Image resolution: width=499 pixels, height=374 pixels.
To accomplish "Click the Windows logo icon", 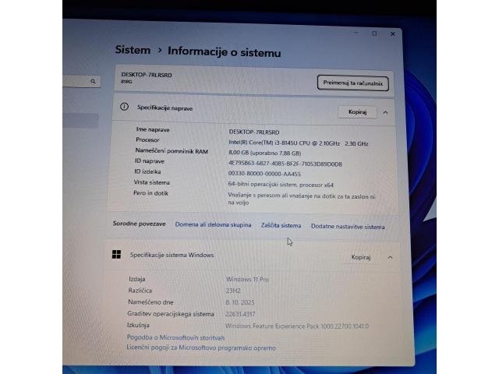I will click(117, 254).
